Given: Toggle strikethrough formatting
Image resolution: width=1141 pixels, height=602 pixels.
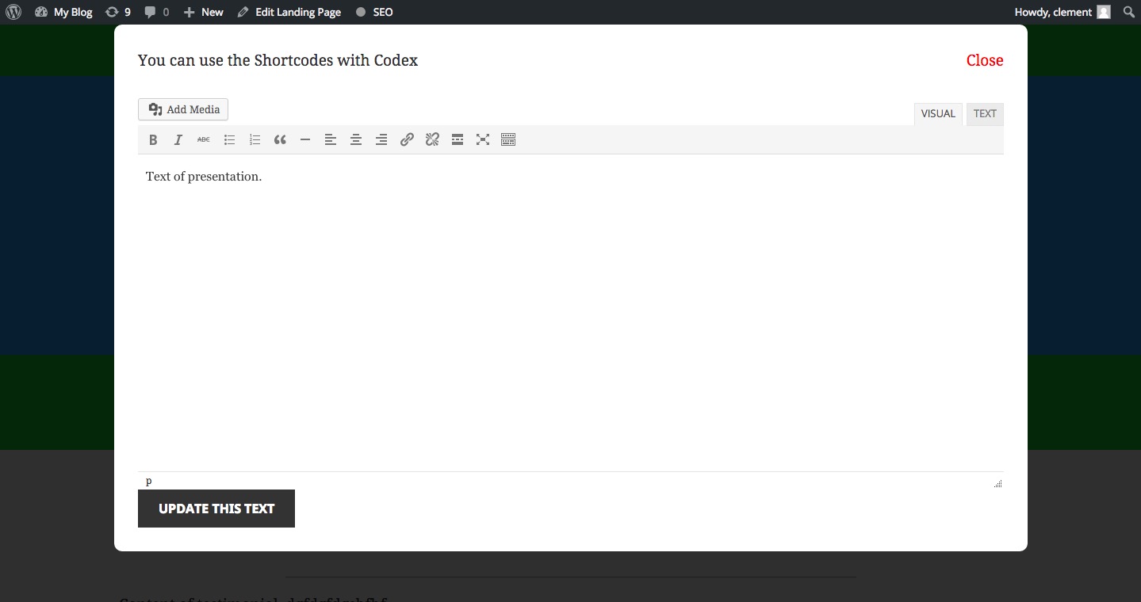Looking at the screenshot, I should (204, 139).
